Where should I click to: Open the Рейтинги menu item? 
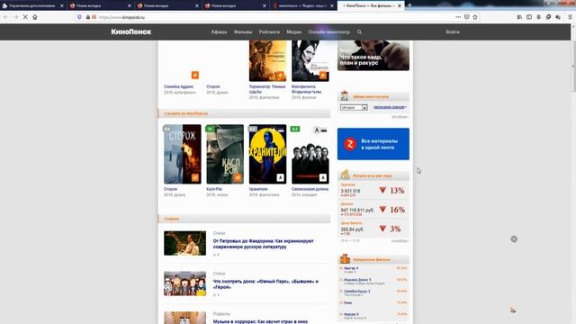click(269, 32)
